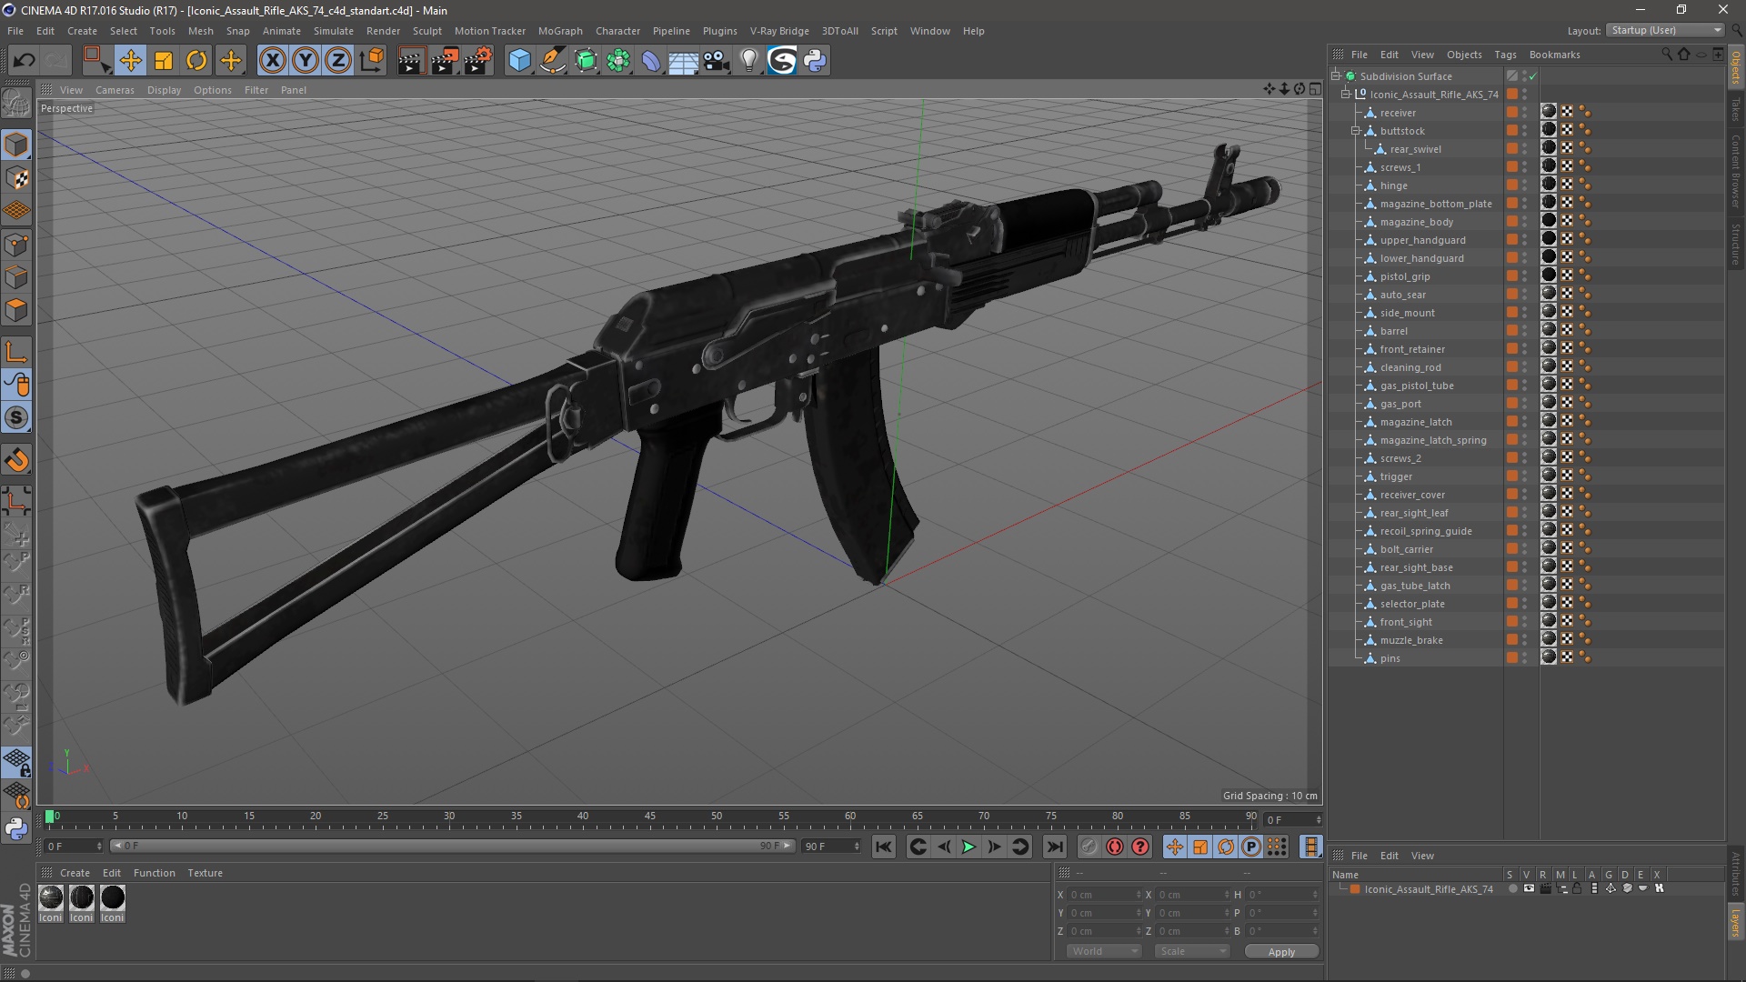The width and height of the screenshot is (1746, 982).
Task: Open viewport Cameras menu
Action: (115, 90)
